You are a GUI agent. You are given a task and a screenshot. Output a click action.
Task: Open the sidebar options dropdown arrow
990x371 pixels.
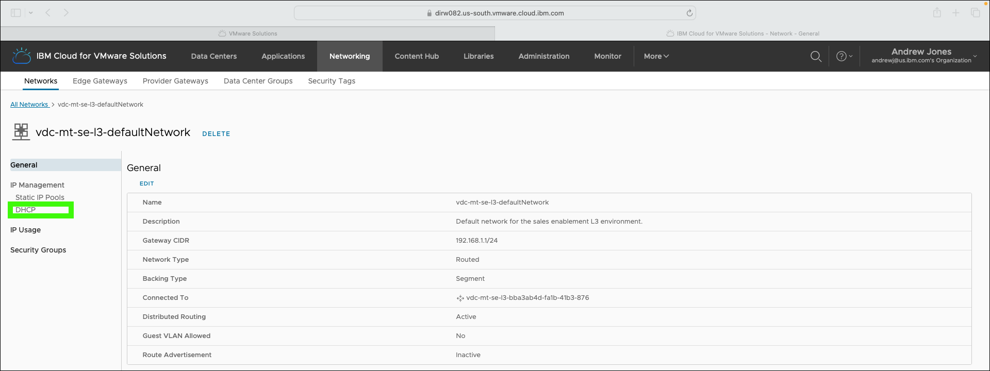[31, 13]
